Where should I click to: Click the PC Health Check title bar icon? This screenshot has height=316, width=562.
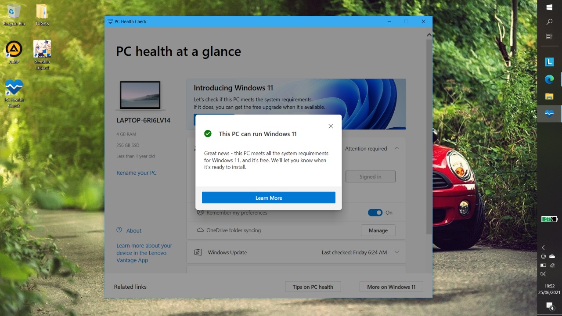pyautogui.click(x=110, y=22)
